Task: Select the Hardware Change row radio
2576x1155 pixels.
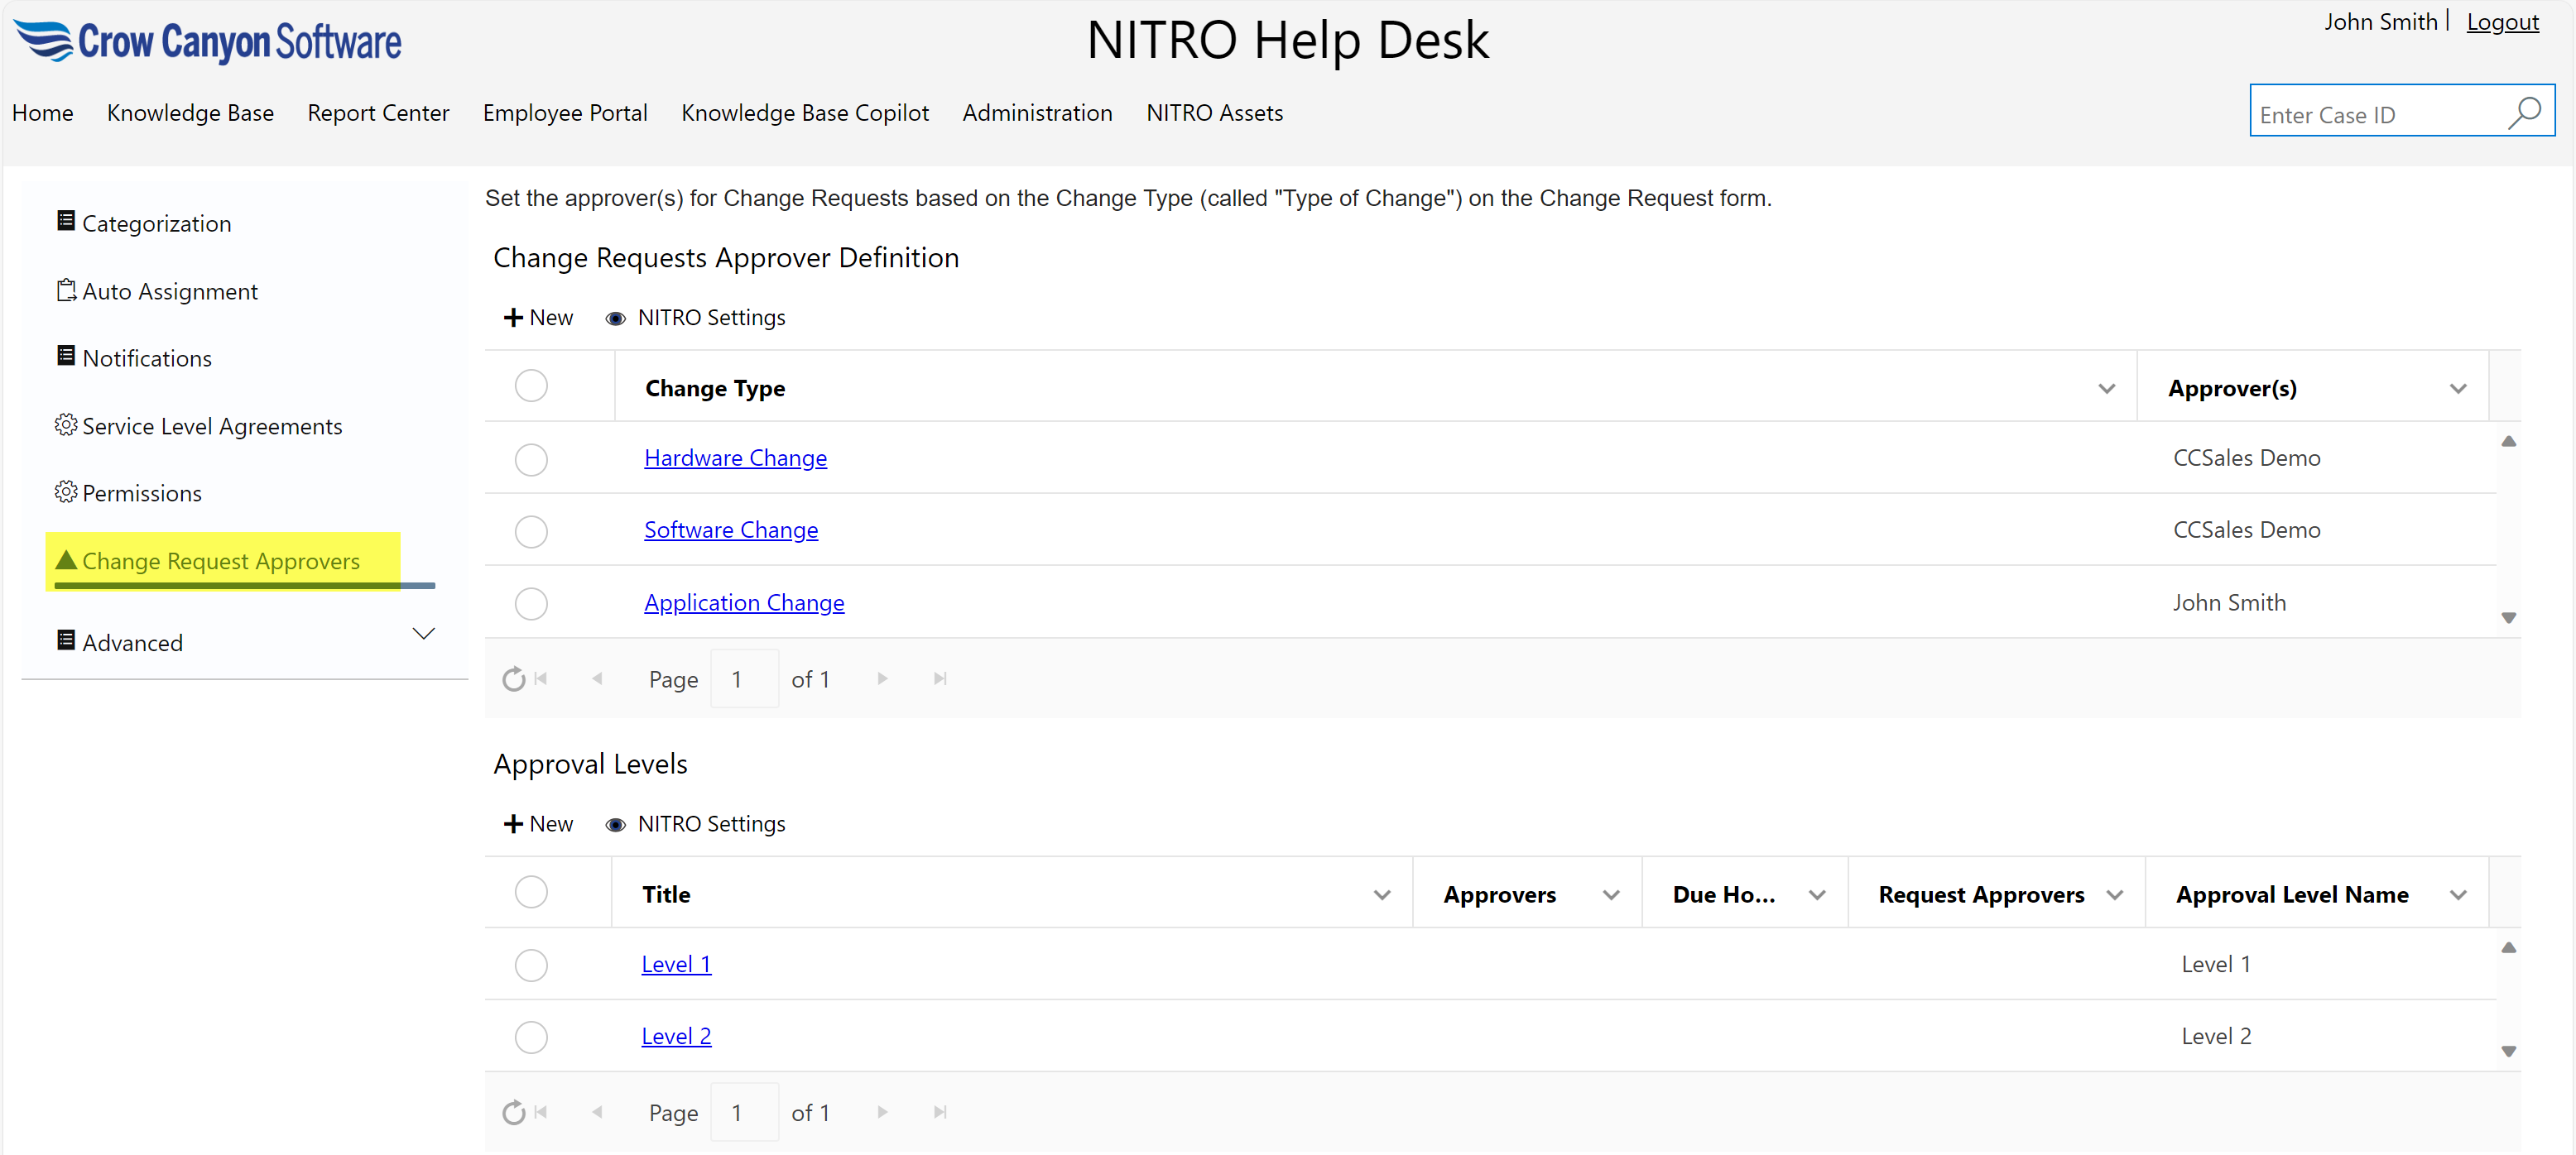Action: [x=531, y=460]
